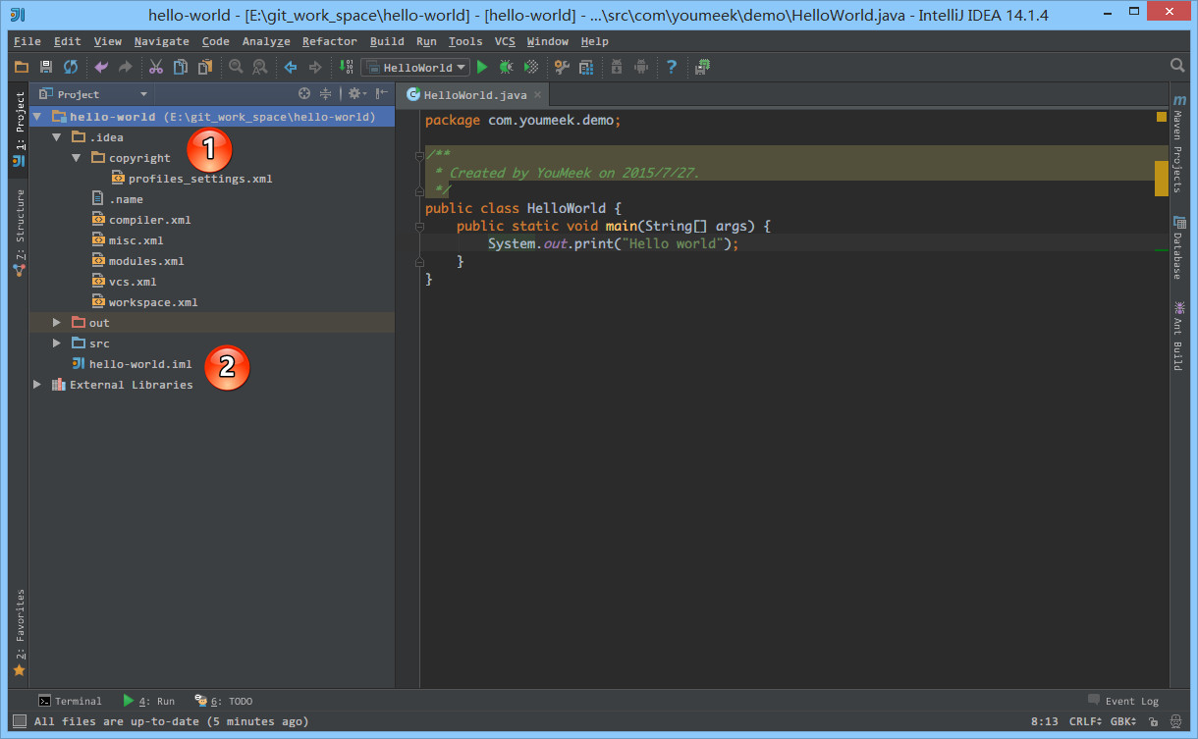Click the Help question mark icon
Screen dimensions: 1198x739
point(672,67)
